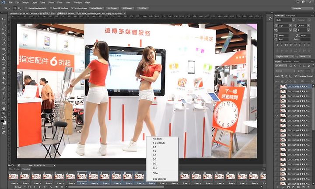
Task: Uncheck Scrubby Zoom checkbox
Action: [x=72, y=8]
